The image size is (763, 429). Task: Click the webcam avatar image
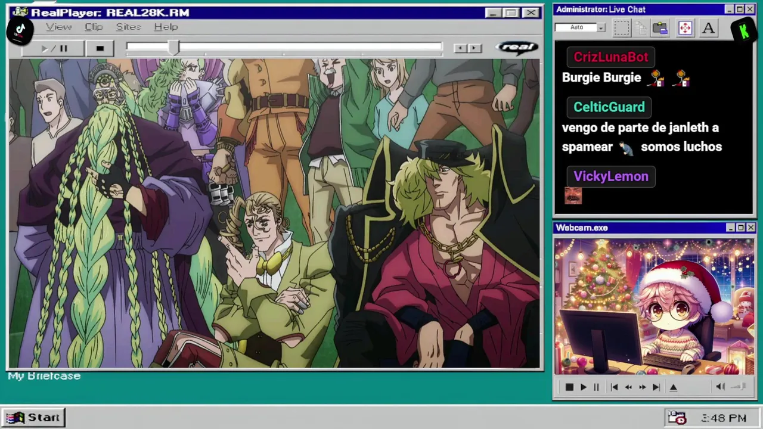(x=654, y=307)
